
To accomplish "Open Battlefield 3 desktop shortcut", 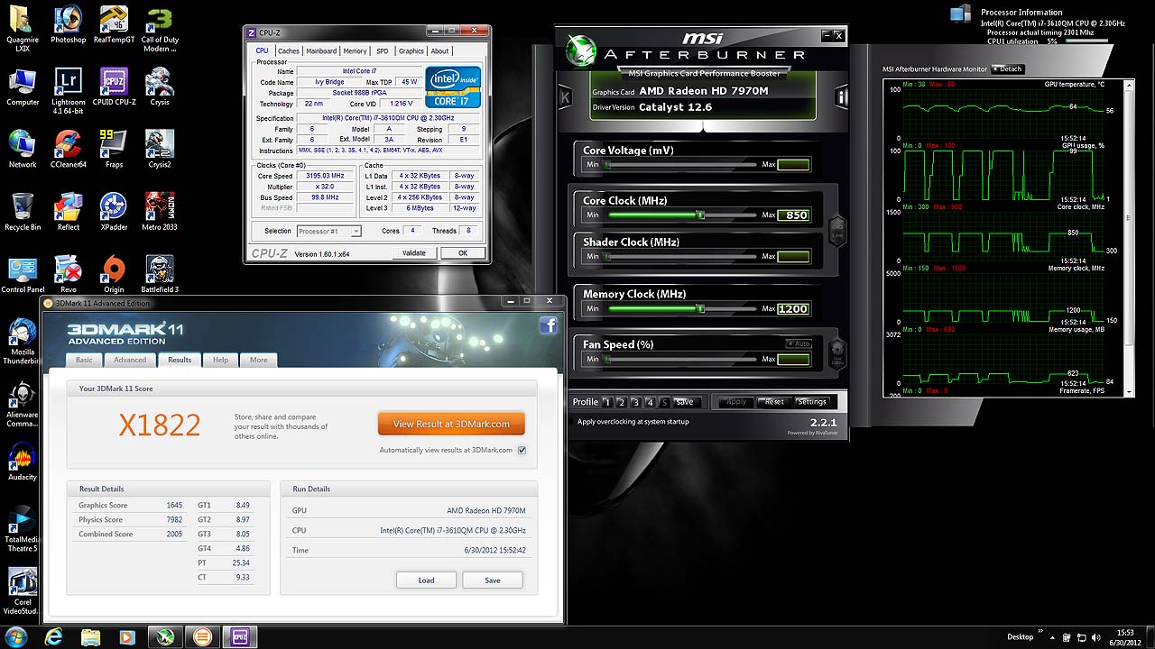I will (x=160, y=272).
